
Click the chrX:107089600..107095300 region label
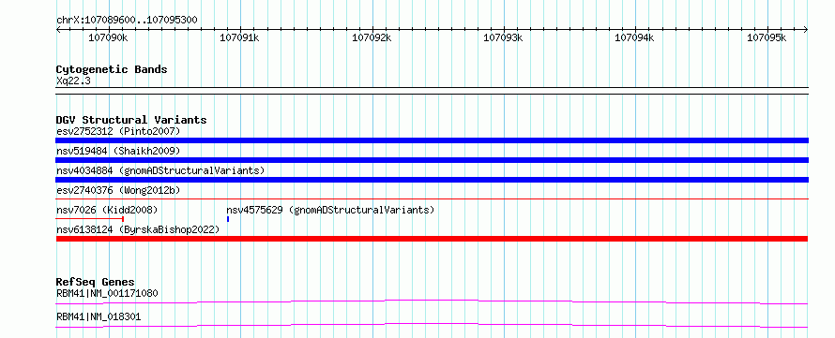pyautogui.click(x=127, y=21)
